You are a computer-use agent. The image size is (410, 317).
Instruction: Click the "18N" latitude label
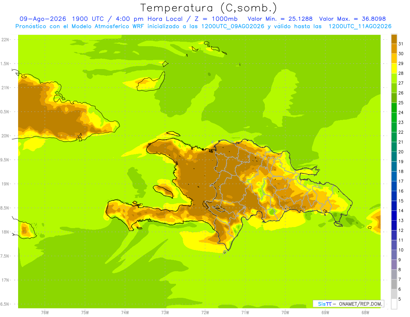click(x=5, y=232)
